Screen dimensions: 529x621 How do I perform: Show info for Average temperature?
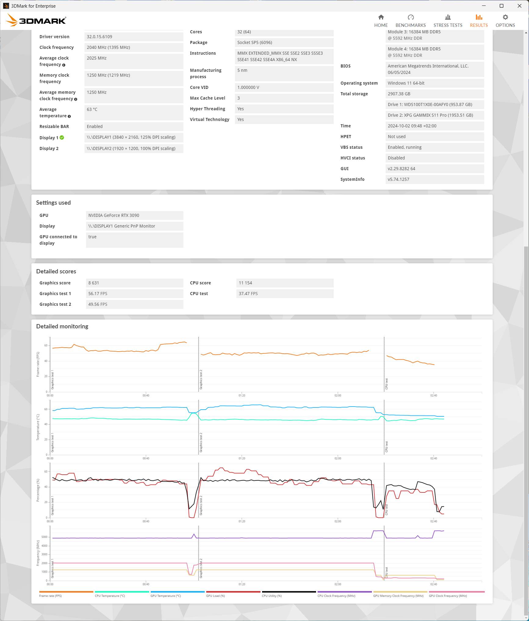[69, 116]
